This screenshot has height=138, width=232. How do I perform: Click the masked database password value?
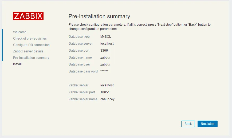(x=104, y=71)
